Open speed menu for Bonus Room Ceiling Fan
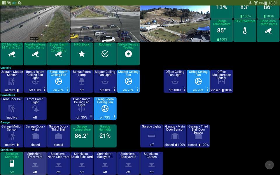The image size is (280, 175). click(68, 89)
